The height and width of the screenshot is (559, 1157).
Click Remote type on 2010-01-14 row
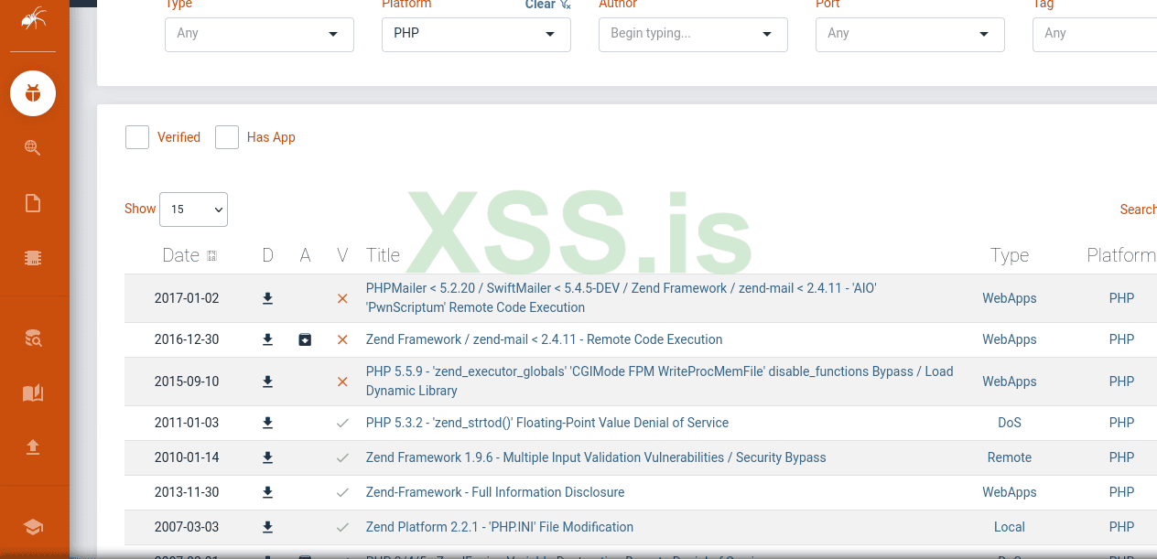coord(1010,457)
